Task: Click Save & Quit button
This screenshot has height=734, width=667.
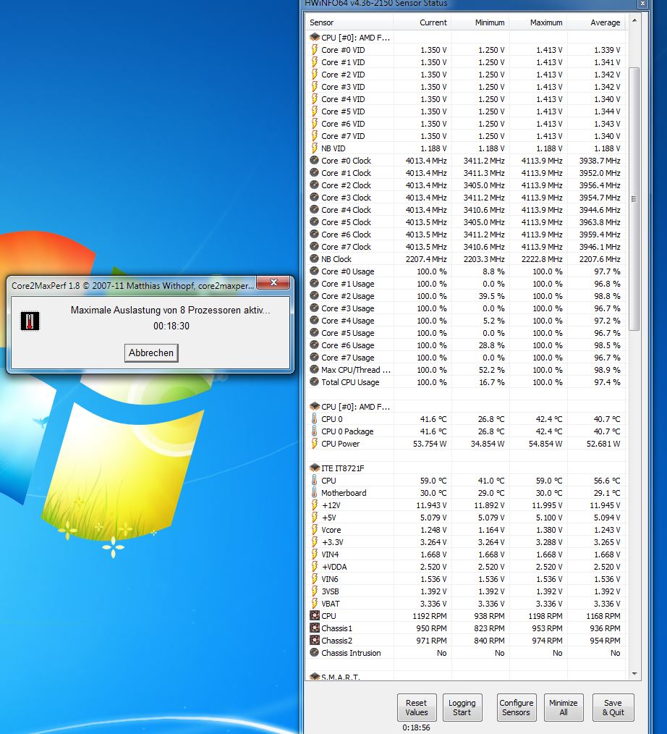Action: point(613,707)
